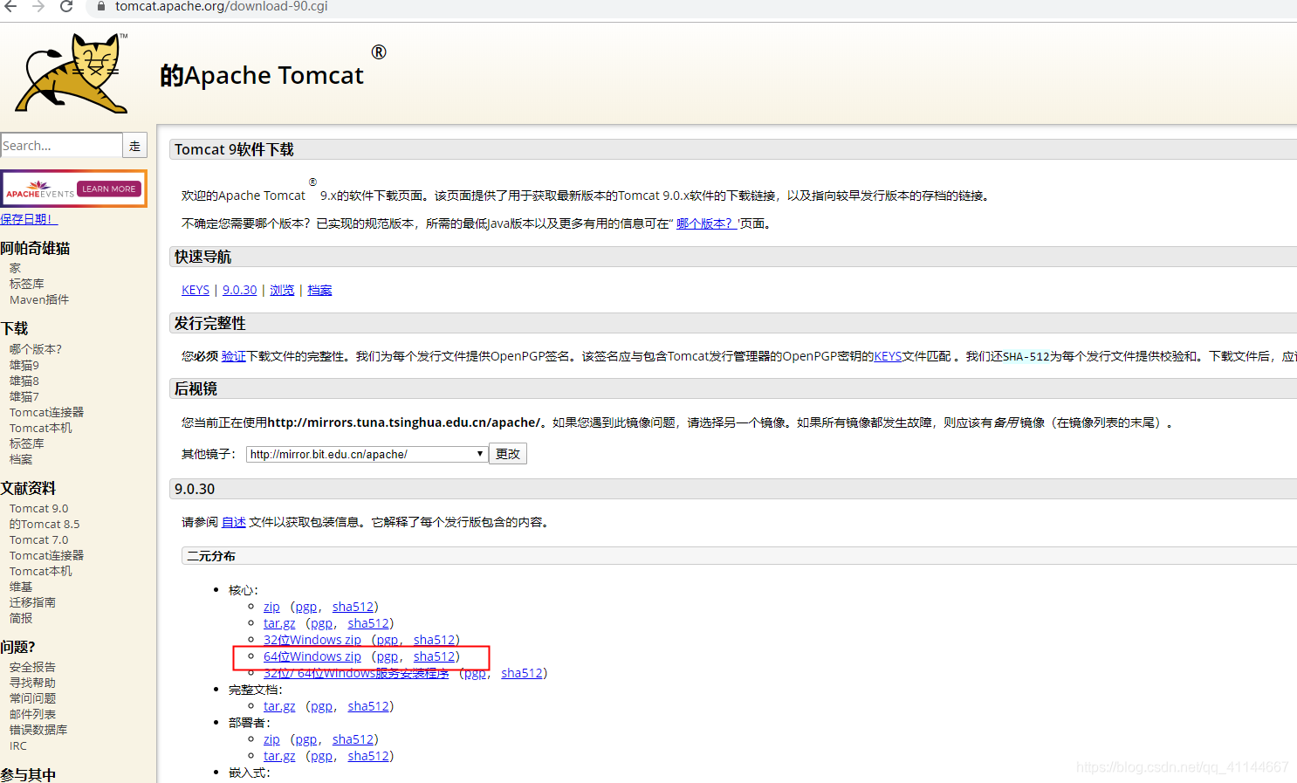Open Apache Events Learn More banner
The image size is (1297, 783).
tap(73, 189)
